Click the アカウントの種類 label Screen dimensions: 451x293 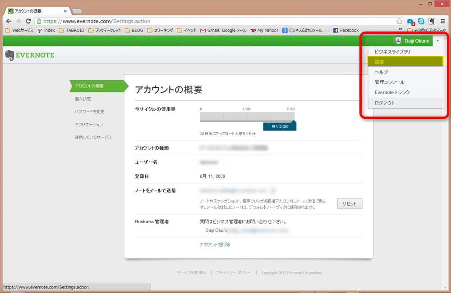[x=152, y=148]
